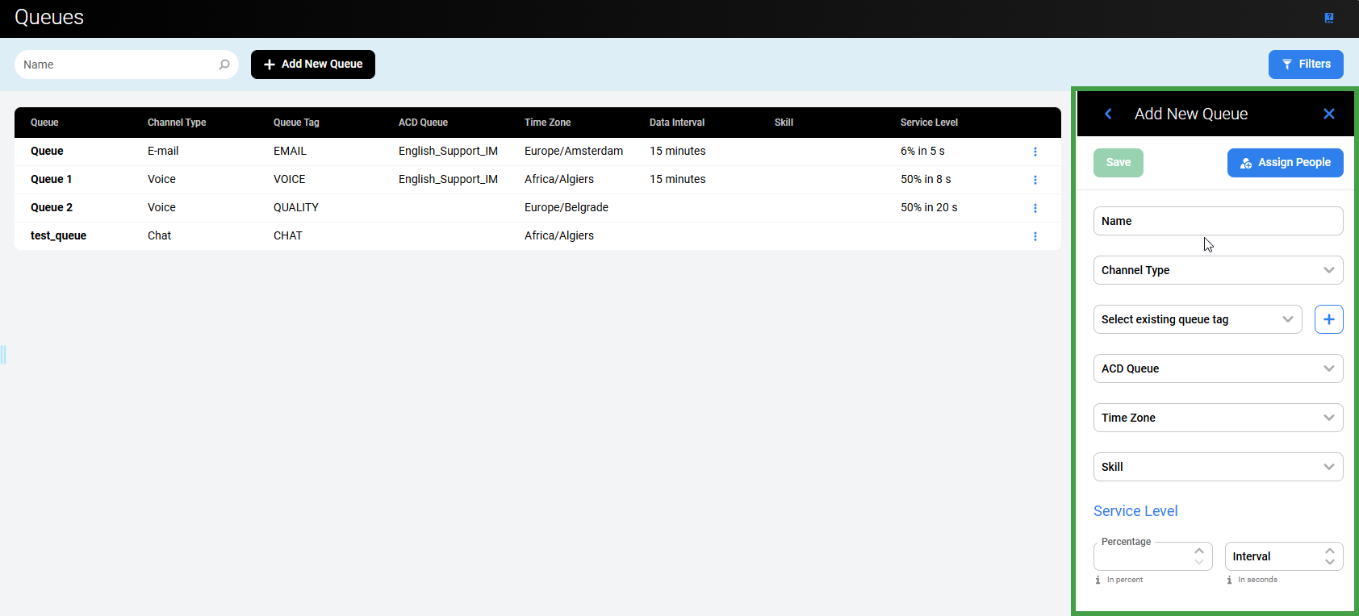The width and height of the screenshot is (1359, 616).
Task: Open the kebab menu for Queue row
Action: point(1035,152)
